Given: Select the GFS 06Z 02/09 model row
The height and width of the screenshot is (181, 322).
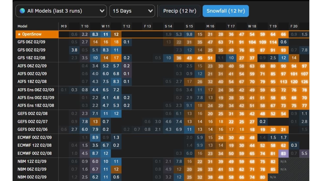Looking at the screenshot, I should (31, 42).
